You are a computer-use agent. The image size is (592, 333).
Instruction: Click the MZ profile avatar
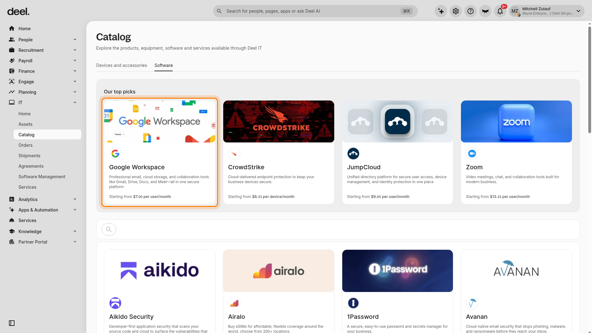point(515,11)
